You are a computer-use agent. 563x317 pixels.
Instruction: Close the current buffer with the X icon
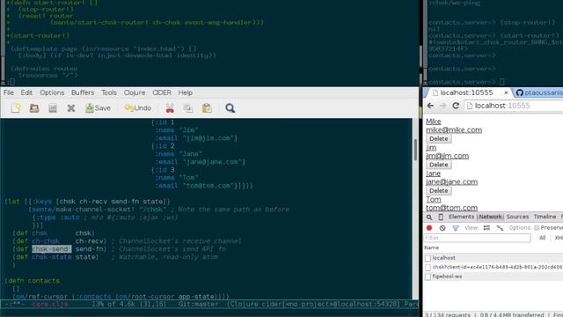click(71, 107)
